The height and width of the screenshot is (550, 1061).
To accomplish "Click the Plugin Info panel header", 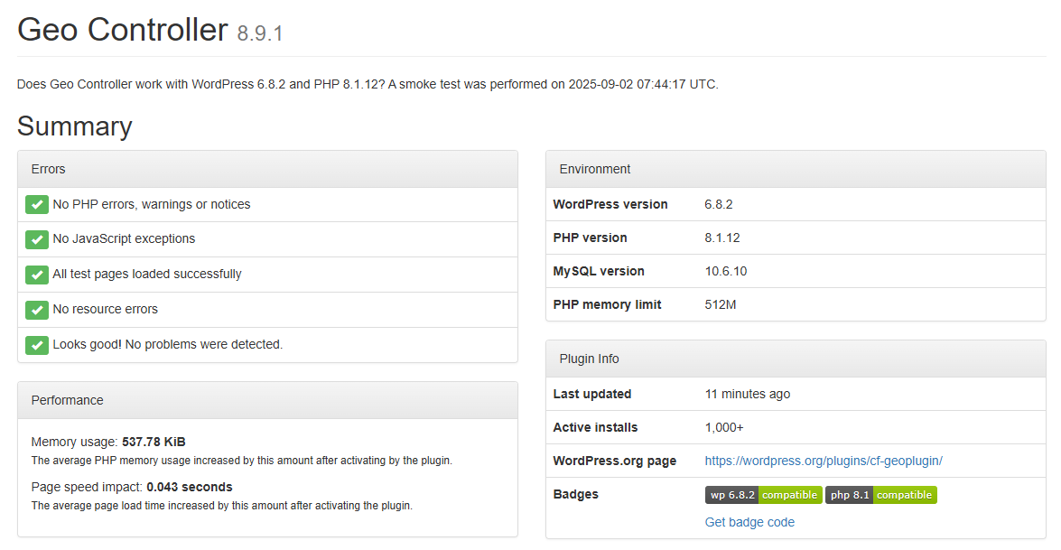I will pos(796,359).
